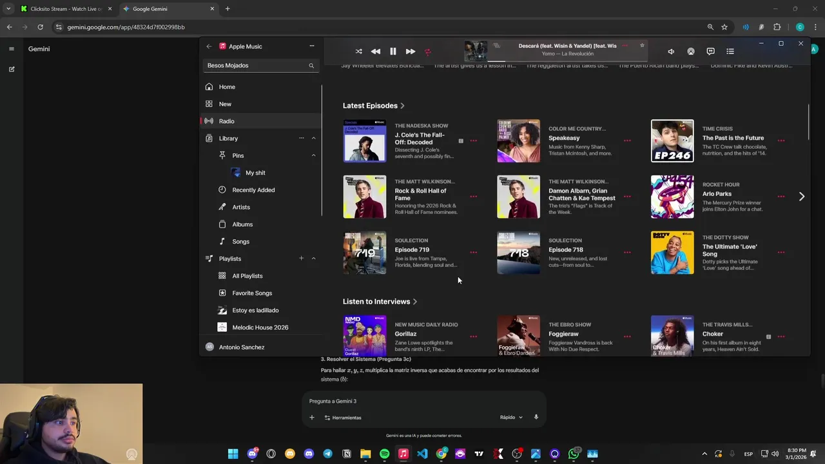Screen dimensions: 825x464
Task: Open the Gorillaz interview
Action: pos(405,334)
